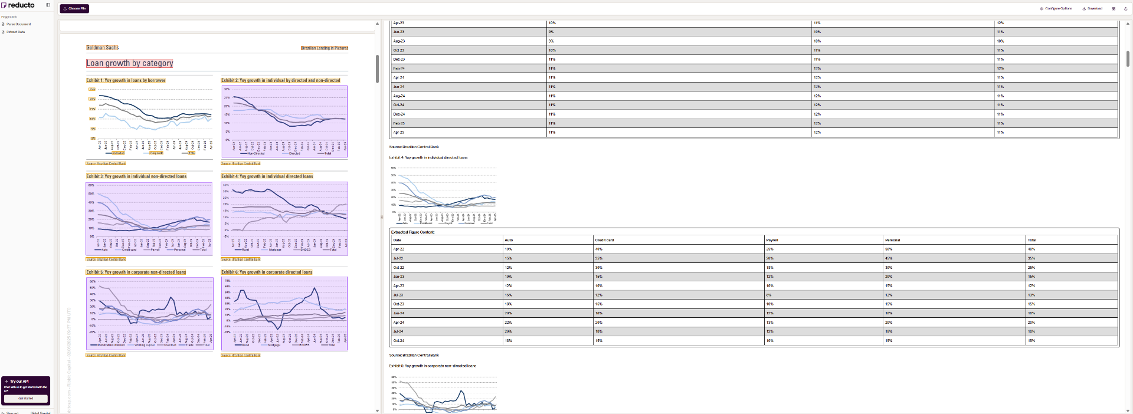The width and height of the screenshot is (1133, 414).
Task: Click the Exhibit 2 title in the document
Action: click(281, 80)
